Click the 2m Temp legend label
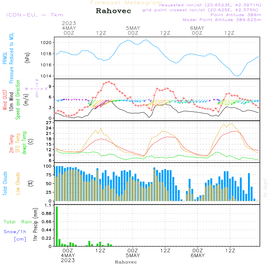The width and height of the screenshot is (271, 271). point(11,143)
